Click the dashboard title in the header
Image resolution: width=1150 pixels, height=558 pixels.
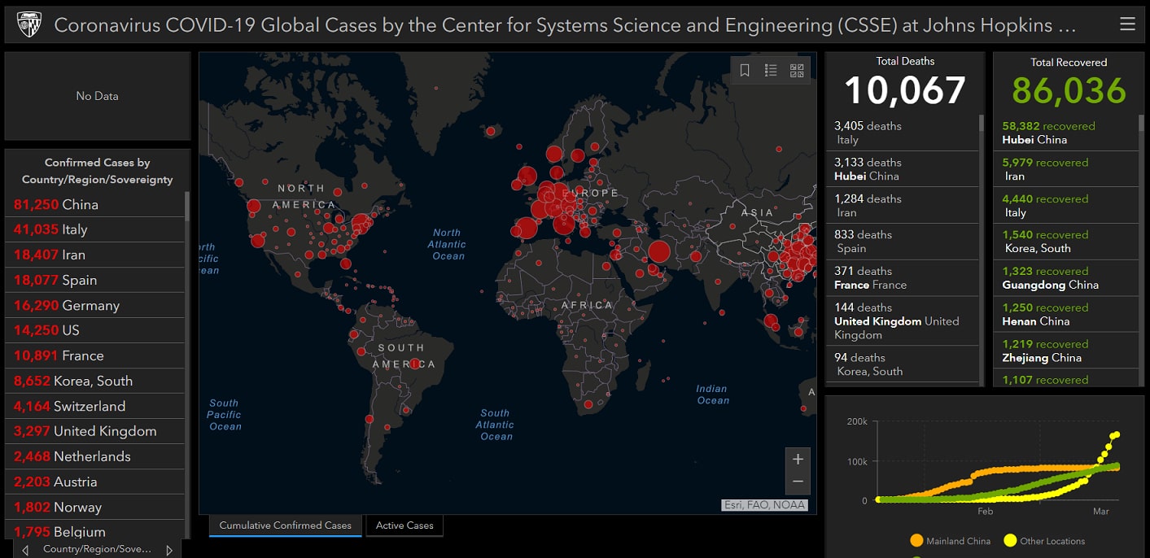pyautogui.click(x=565, y=25)
